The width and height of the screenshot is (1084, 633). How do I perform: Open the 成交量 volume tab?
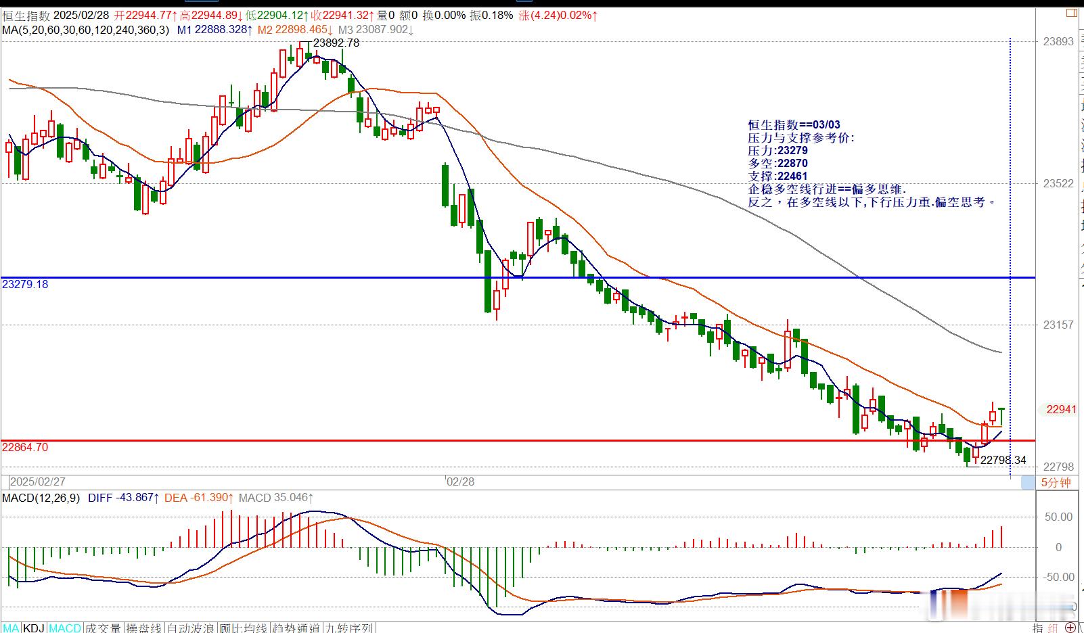tap(104, 628)
